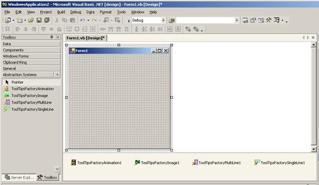The width and height of the screenshot is (319, 185).
Task: Open the Tools menu
Action: (121, 12)
